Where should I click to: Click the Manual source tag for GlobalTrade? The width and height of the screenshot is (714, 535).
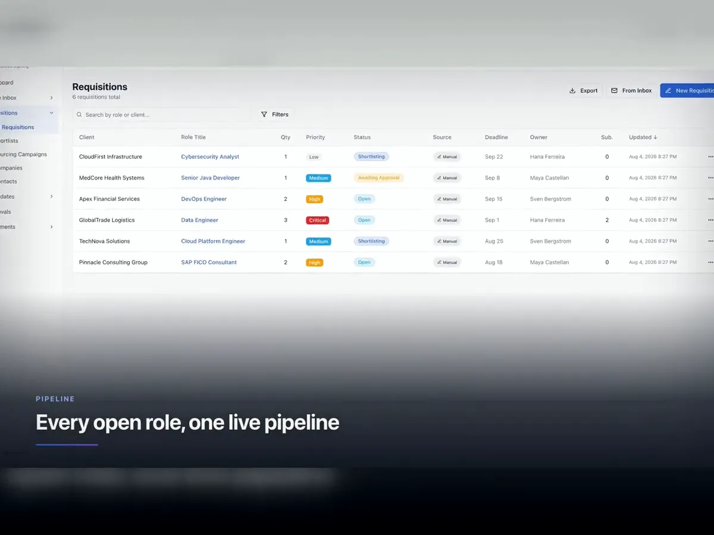(447, 220)
